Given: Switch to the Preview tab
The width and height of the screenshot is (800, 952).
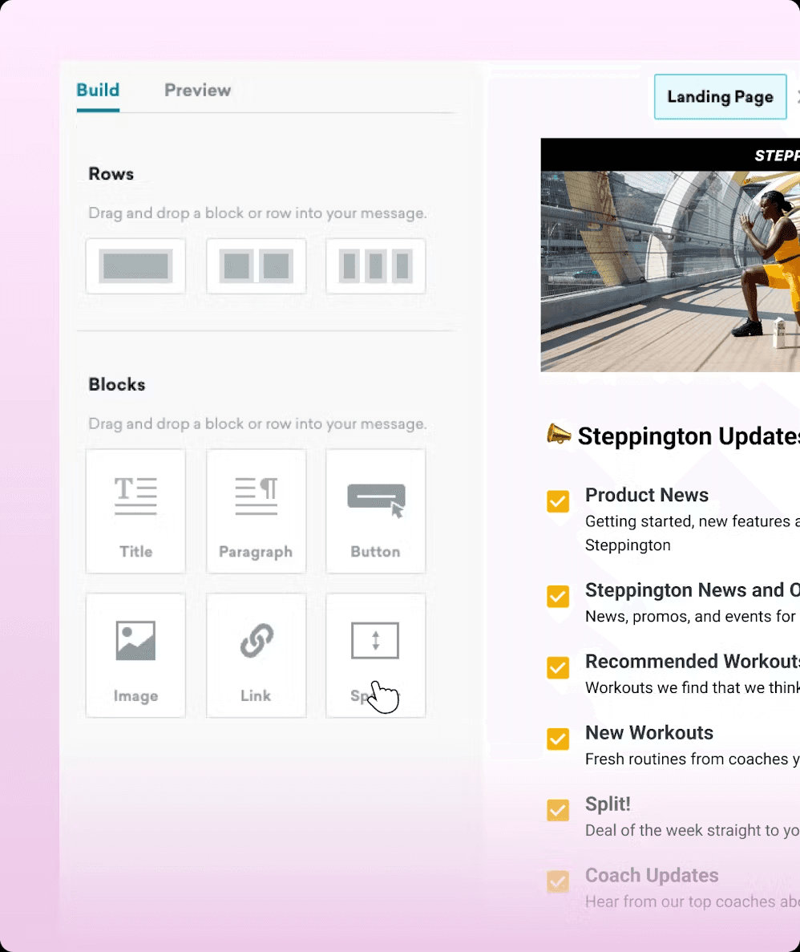Looking at the screenshot, I should tap(197, 90).
